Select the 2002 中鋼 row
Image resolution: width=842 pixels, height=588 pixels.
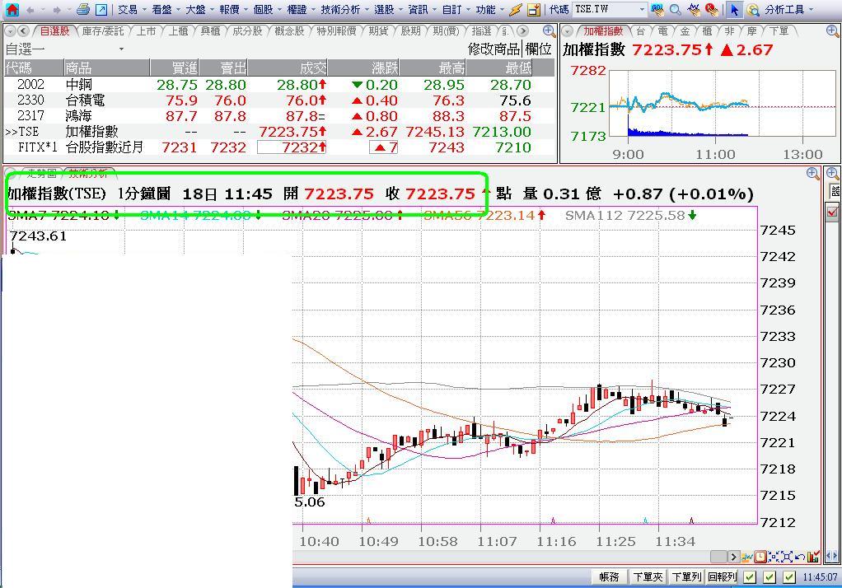[279, 85]
